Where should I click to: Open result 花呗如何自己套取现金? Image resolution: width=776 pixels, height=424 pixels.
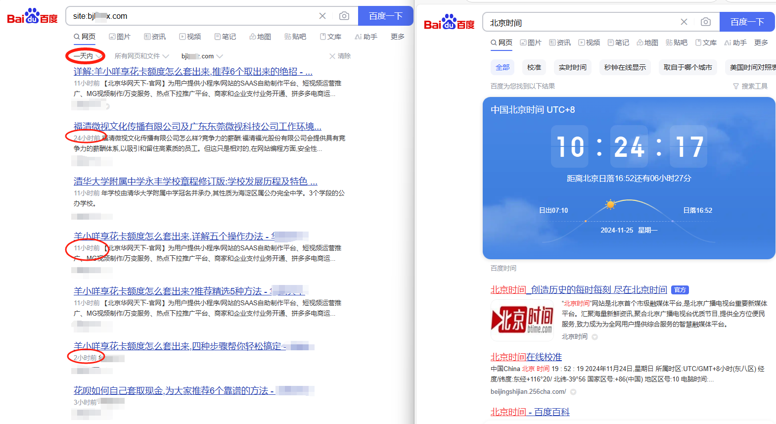click(194, 390)
